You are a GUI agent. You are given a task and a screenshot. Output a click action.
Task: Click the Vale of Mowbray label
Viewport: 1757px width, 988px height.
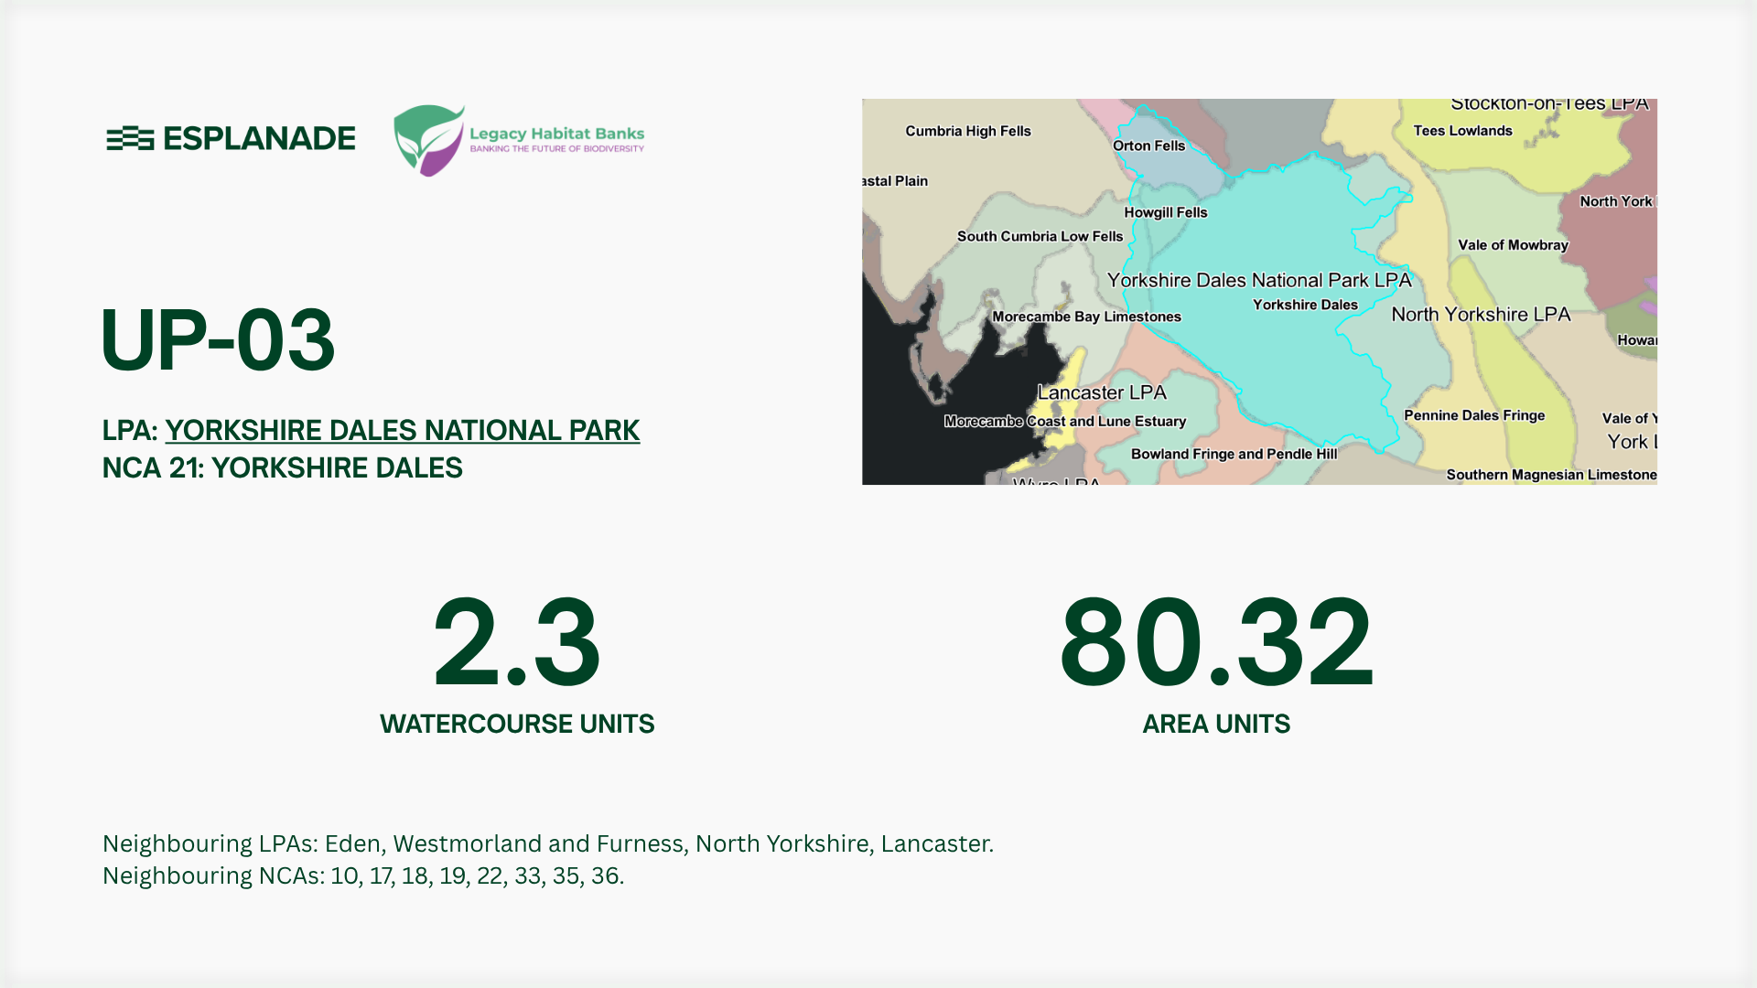(1513, 245)
